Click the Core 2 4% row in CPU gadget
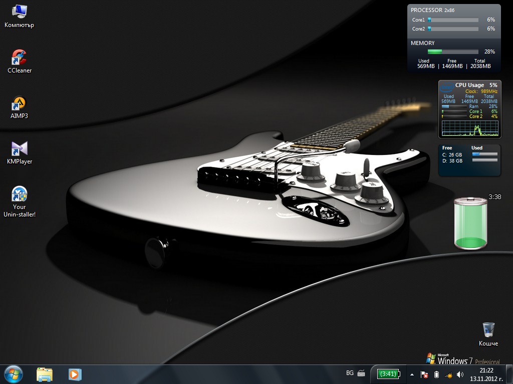This screenshot has width=513, height=384. (x=469, y=116)
